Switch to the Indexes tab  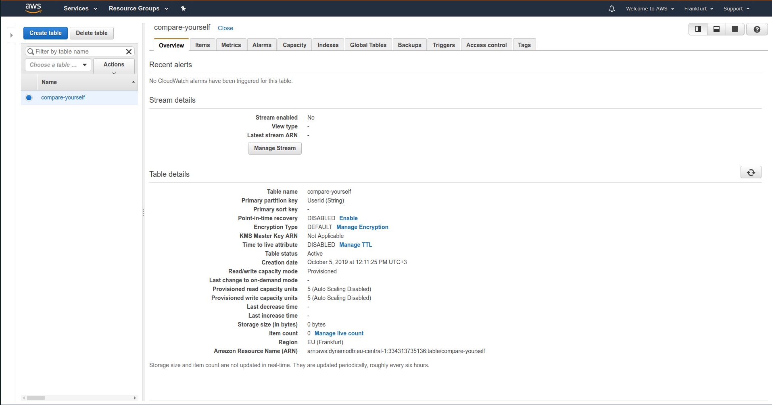coord(328,45)
